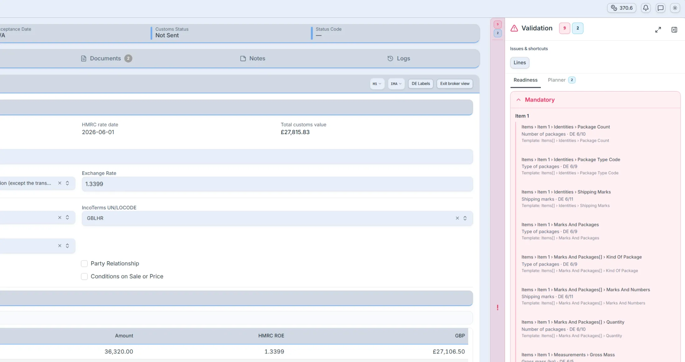Open the Identities Shipping Marks issue

point(566,199)
